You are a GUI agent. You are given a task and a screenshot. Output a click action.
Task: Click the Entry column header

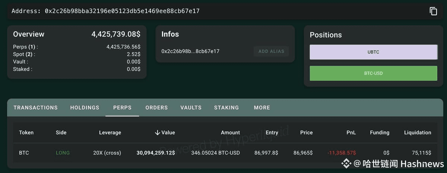[x=272, y=133]
